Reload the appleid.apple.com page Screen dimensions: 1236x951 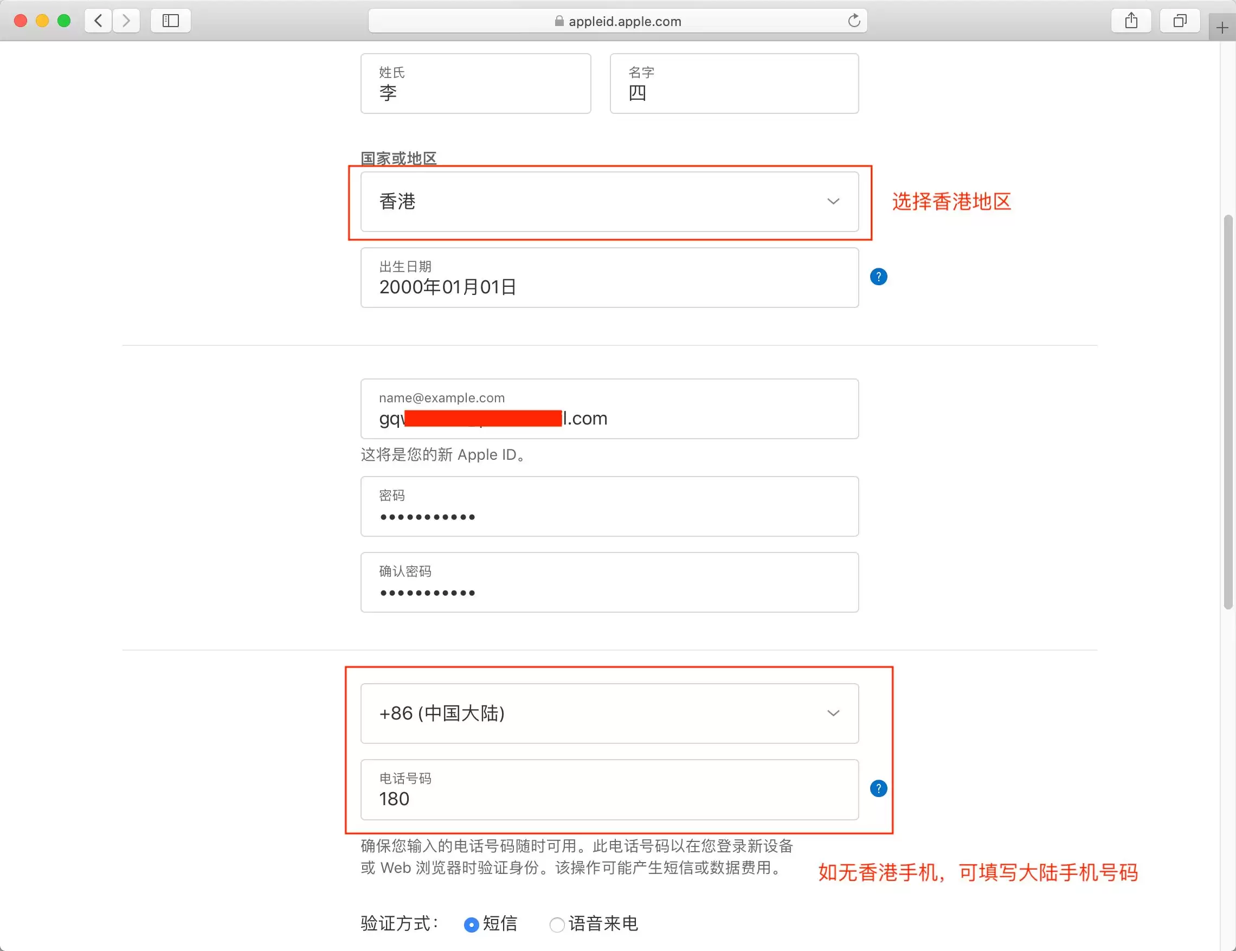click(854, 21)
